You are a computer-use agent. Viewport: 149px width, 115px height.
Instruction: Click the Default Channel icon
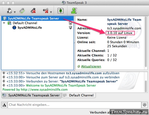click(x=10, y=23)
